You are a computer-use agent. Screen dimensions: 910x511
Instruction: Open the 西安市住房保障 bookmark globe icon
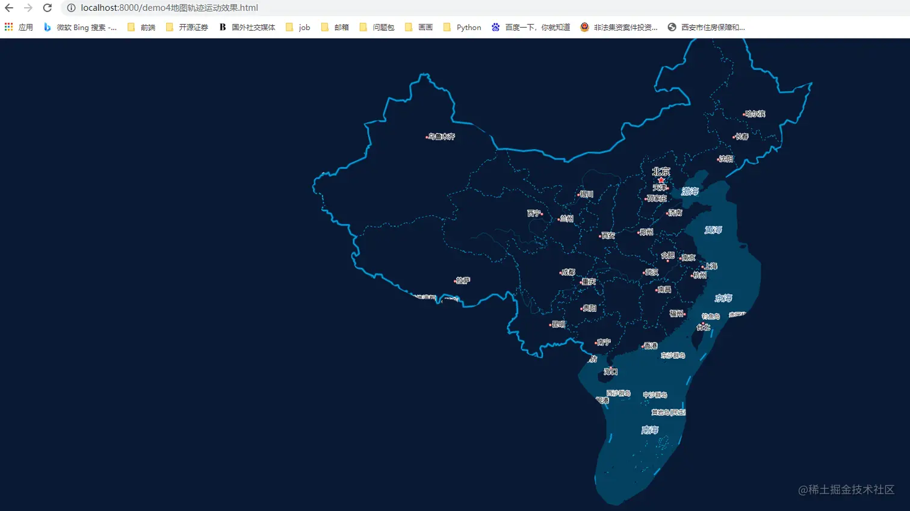672,27
